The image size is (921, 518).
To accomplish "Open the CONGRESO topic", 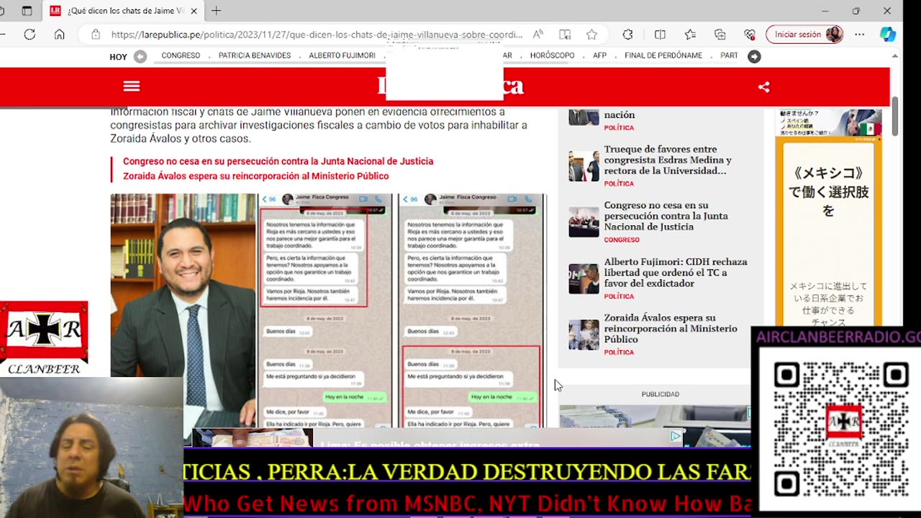I will (181, 56).
